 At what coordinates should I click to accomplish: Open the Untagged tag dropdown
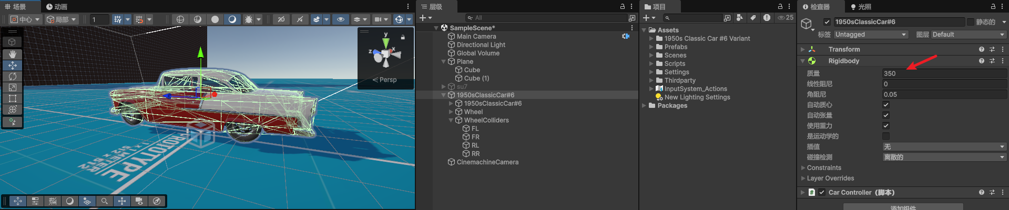point(871,35)
